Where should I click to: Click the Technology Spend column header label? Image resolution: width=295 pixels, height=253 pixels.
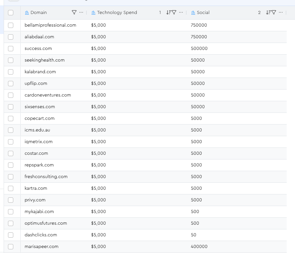[117, 13]
